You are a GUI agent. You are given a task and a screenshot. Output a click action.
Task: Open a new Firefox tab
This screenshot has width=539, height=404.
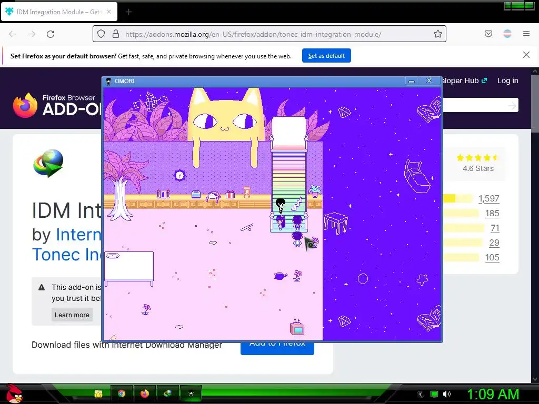pos(128,12)
